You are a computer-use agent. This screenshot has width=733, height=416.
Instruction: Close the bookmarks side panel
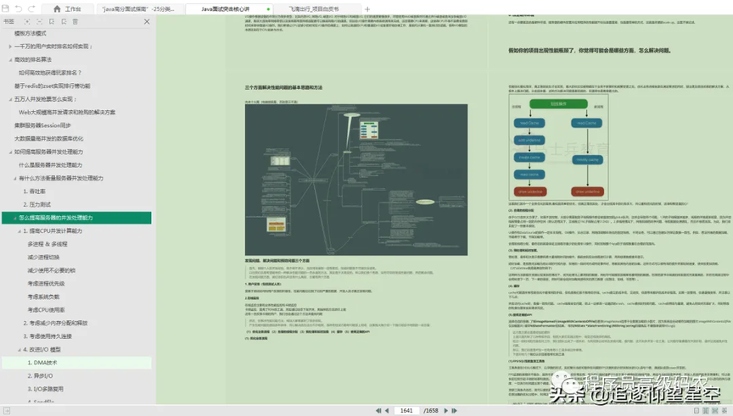click(x=147, y=21)
